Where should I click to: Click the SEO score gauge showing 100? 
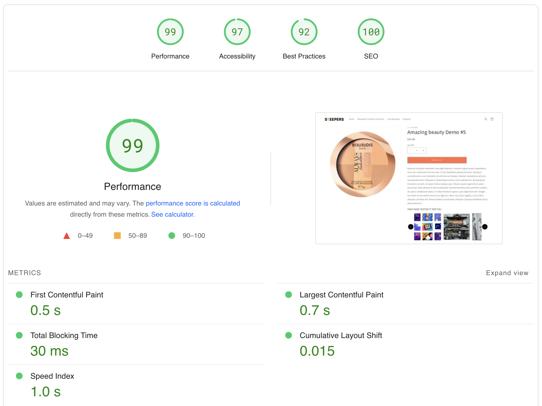pos(371,32)
